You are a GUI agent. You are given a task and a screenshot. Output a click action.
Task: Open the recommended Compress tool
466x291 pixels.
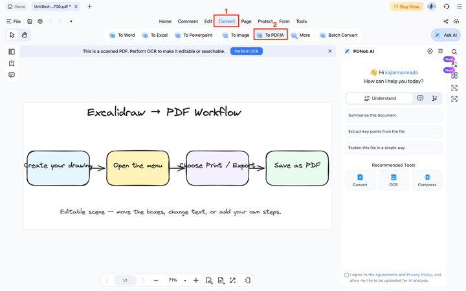tap(427, 180)
